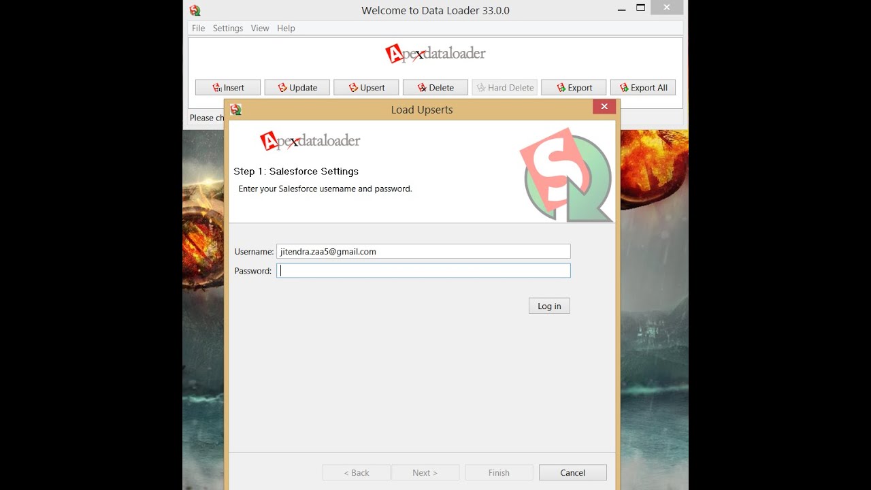Click the Export button in Data Loader
This screenshot has width=871, height=490.
pos(574,87)
